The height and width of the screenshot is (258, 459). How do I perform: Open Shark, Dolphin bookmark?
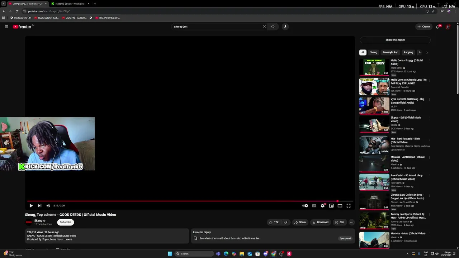click(47, 18)
